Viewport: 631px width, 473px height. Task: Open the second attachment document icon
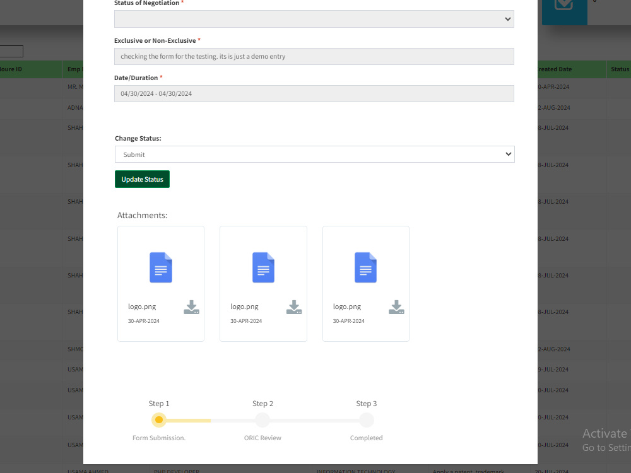(263, 267)
